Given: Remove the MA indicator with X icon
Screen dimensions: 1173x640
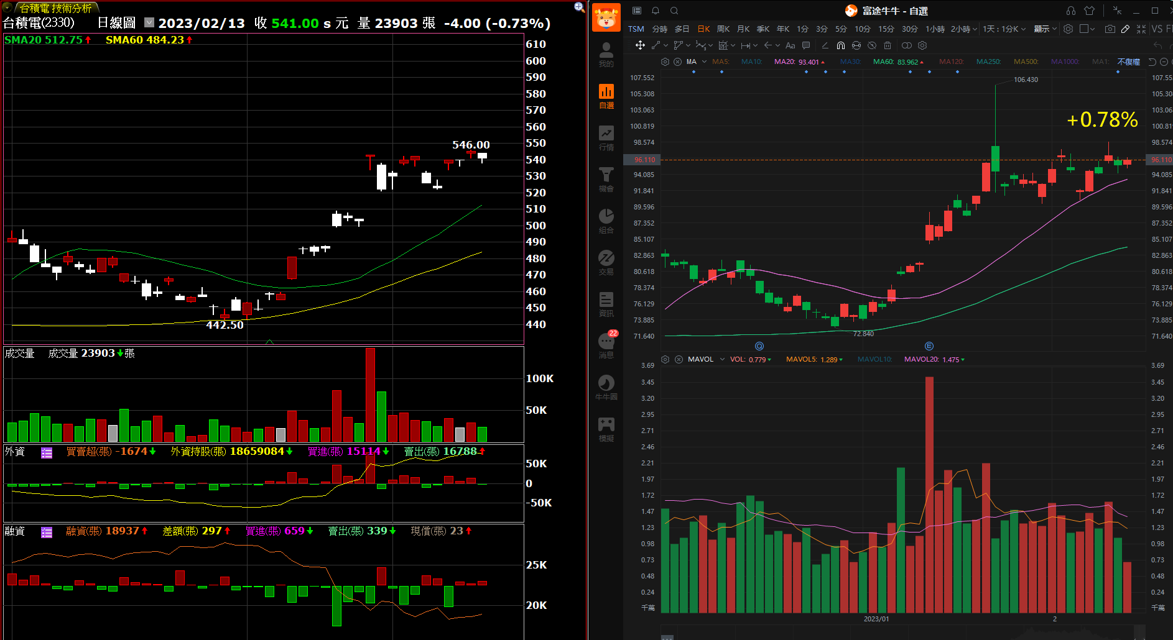Looking at the screenshot, I should [677, 62].
